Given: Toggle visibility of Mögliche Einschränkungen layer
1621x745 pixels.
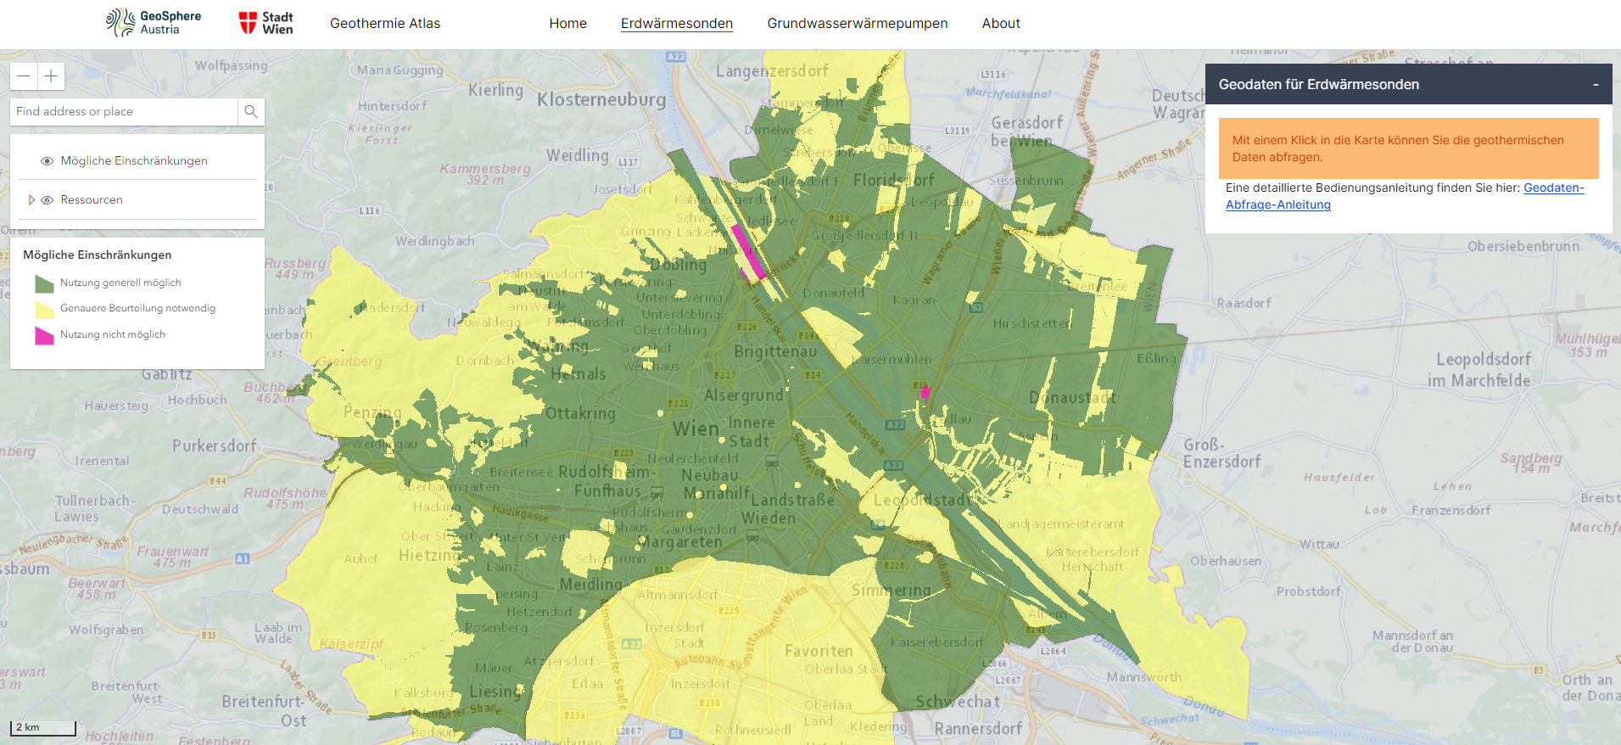Looking at the screenshot, I should point(48,161).
